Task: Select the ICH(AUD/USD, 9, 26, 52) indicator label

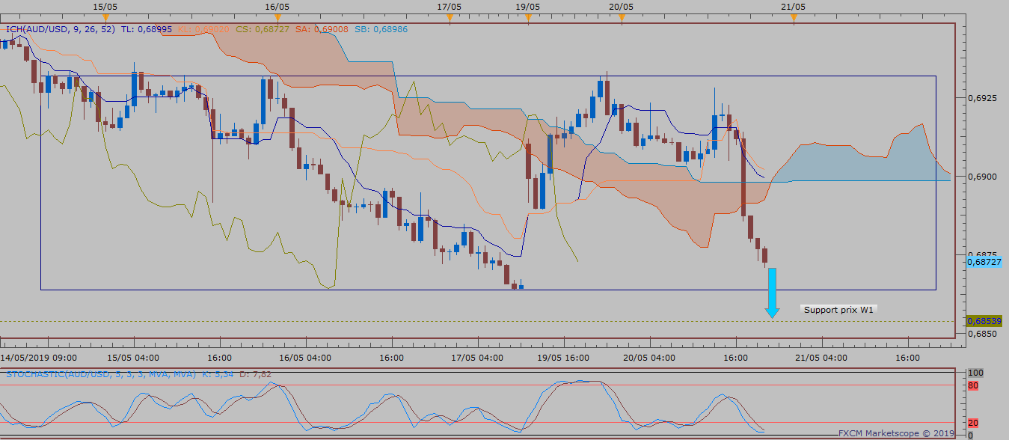Action: pyautogui.click(x=60, y=29)
